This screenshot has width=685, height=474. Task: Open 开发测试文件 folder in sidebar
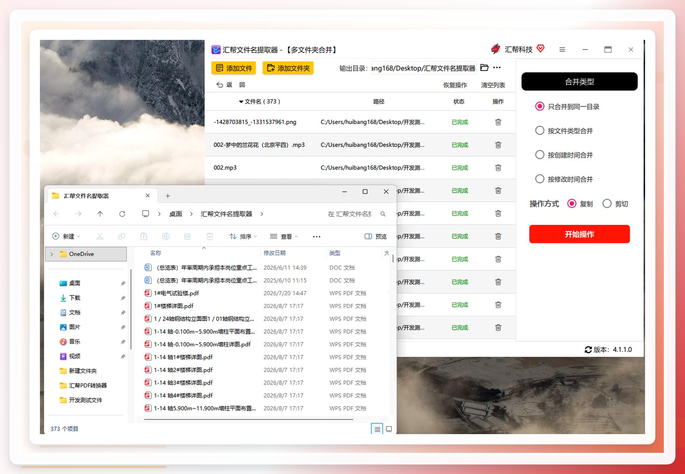click(x=85, y=400)
